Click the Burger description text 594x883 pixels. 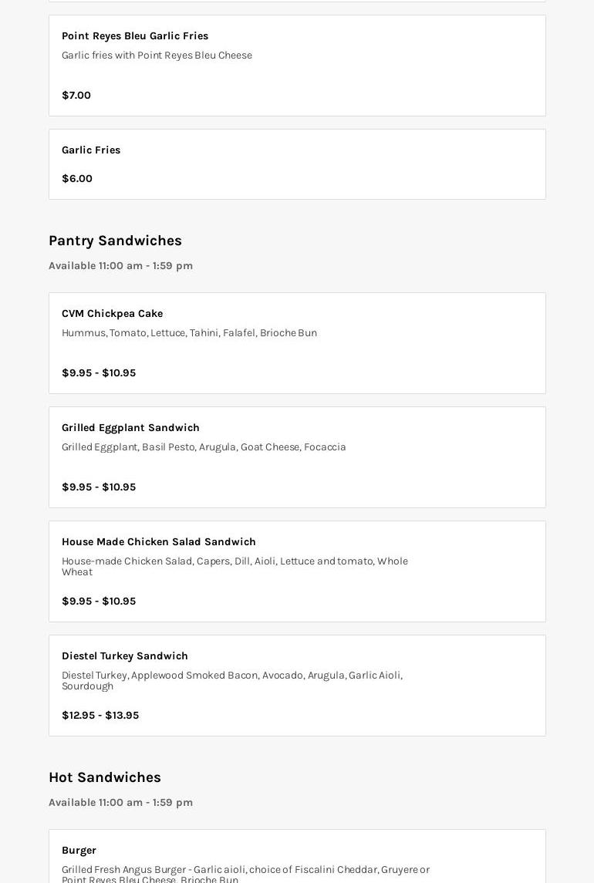coord(245,874)
